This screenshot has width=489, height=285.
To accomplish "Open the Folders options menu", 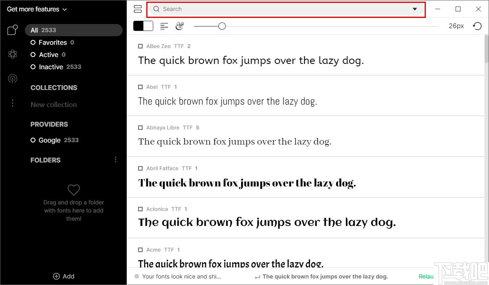I will [x=115, y=160].
